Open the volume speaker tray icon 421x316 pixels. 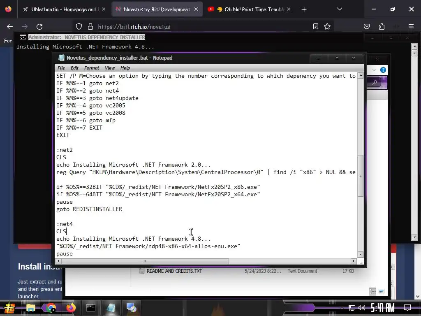point(362,308)
